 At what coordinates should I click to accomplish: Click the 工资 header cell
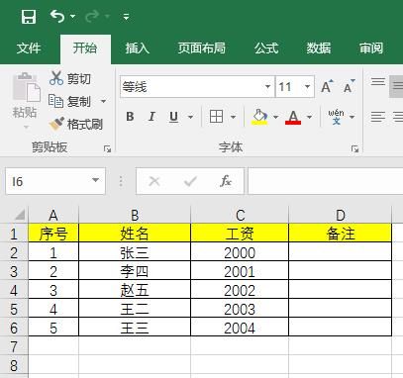(240, 234)
